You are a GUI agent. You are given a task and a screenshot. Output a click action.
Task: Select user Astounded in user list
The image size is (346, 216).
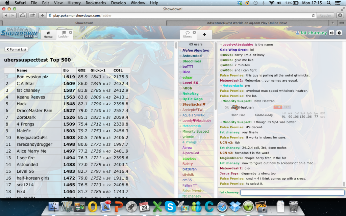tap(192, 56)
